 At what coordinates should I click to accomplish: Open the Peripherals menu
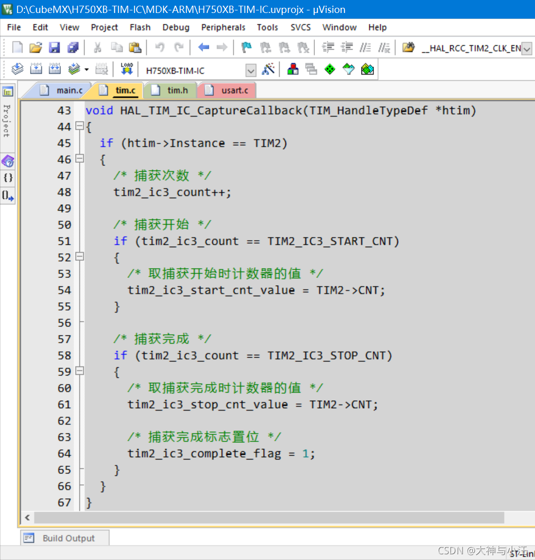pyautogui.click(x=223, y=27)
